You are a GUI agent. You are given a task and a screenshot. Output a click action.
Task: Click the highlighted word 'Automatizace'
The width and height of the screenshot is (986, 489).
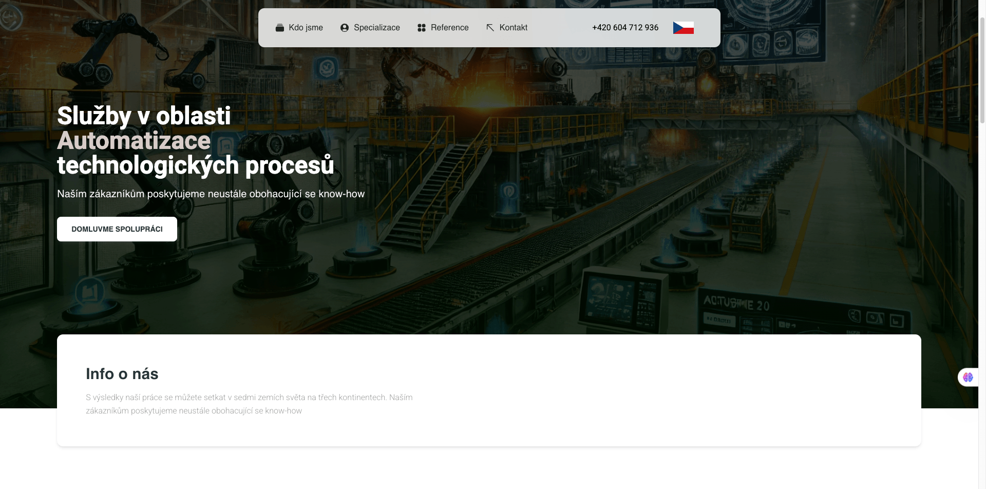click(x=134, y=141)
